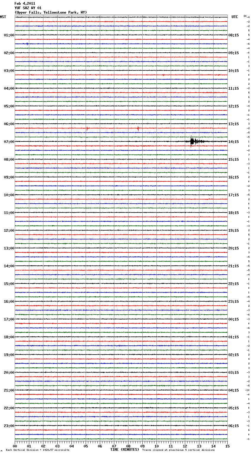251x454 pixels.
Task: Click the UTC time label 19:15
Action: coord(234,231)
